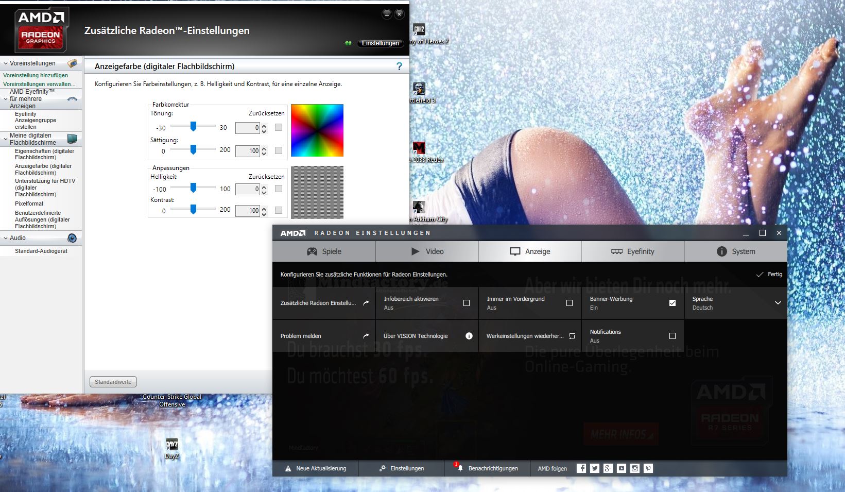845x492 pixels.
Task: Enable the Immer im Vordergrund checkbox
Action: point(570,303)
